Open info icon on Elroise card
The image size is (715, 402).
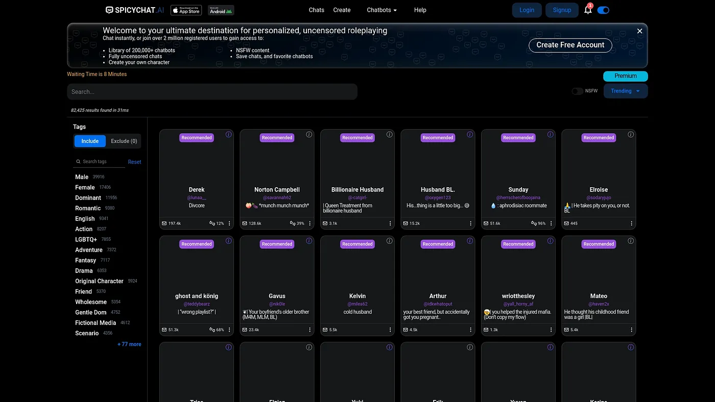click(x=631, y=135)
